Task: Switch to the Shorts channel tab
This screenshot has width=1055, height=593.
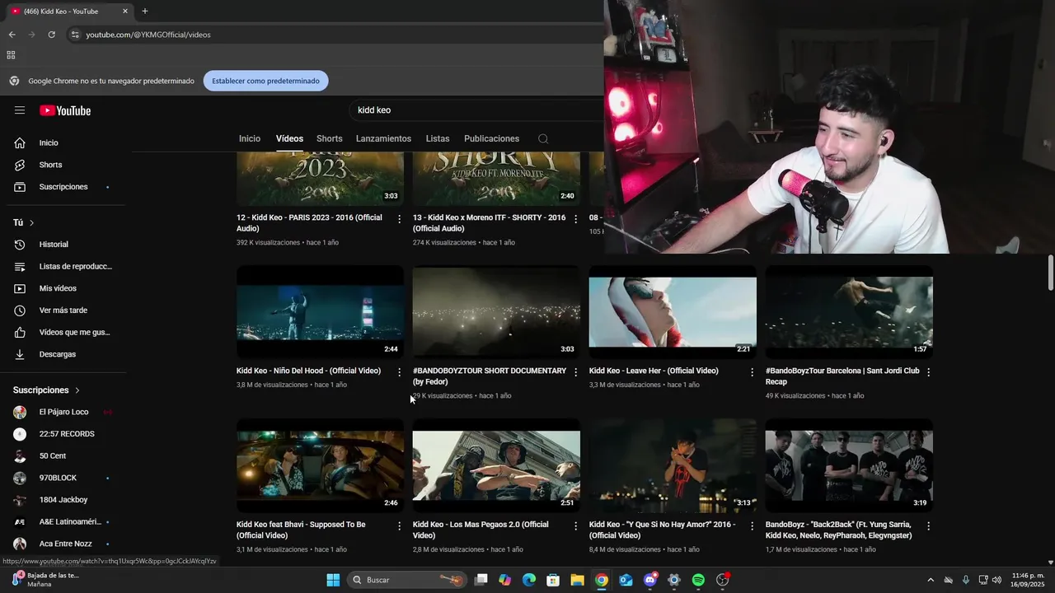Action: coord(330,138)
